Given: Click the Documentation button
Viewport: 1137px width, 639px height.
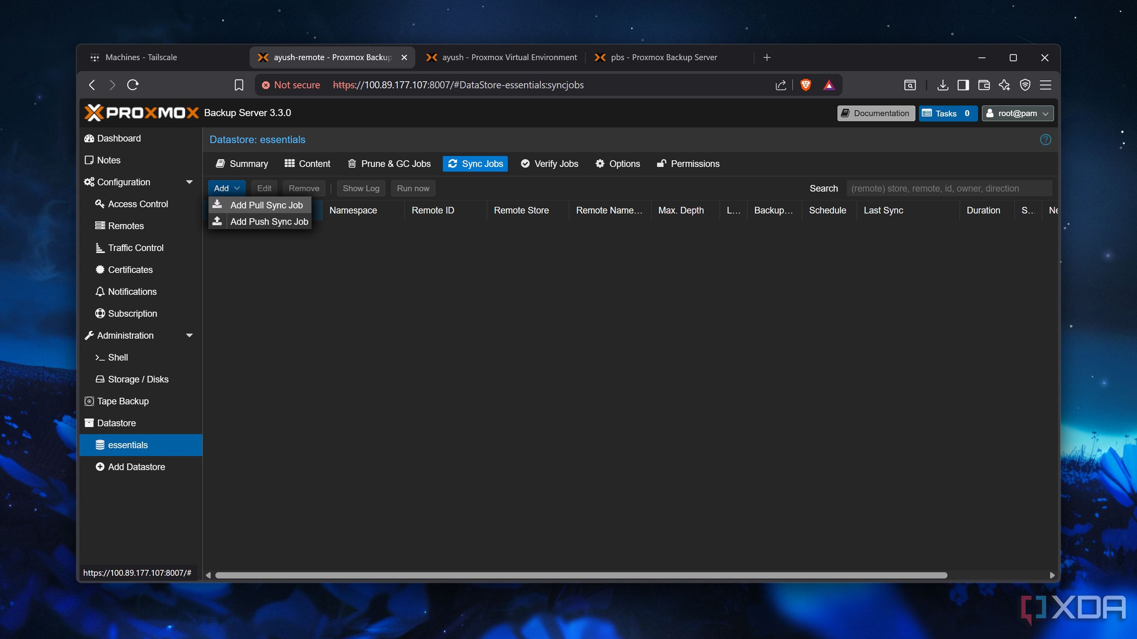Looking at the screenshot, I should 876,113.
